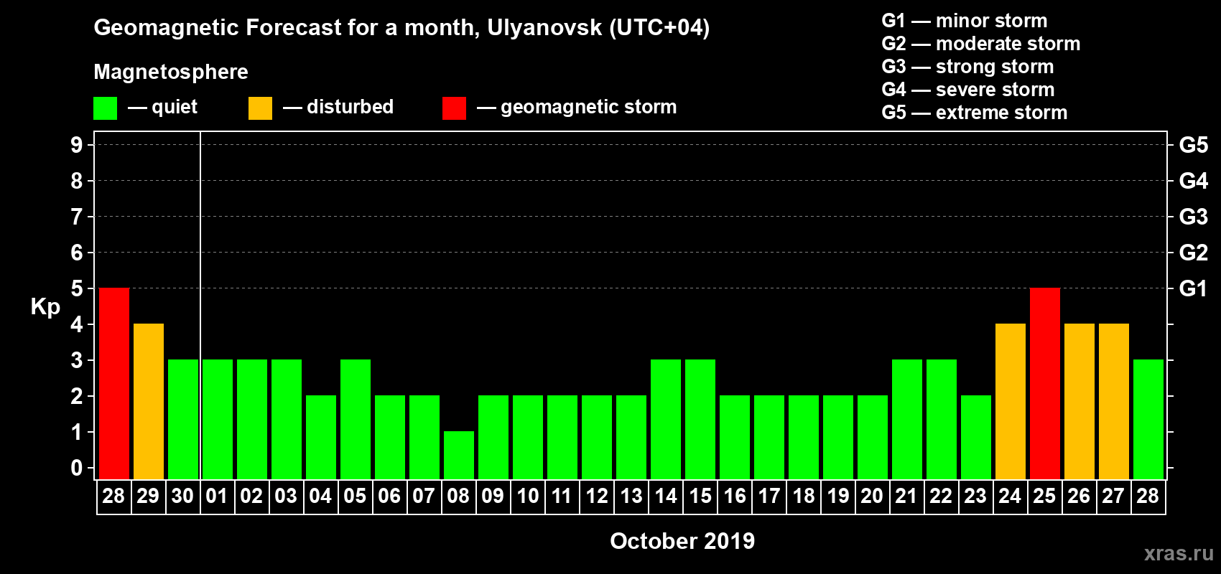1221x574 pixels.
Task: Click the Kp value 5 on left axis
Action: point(77,288)
